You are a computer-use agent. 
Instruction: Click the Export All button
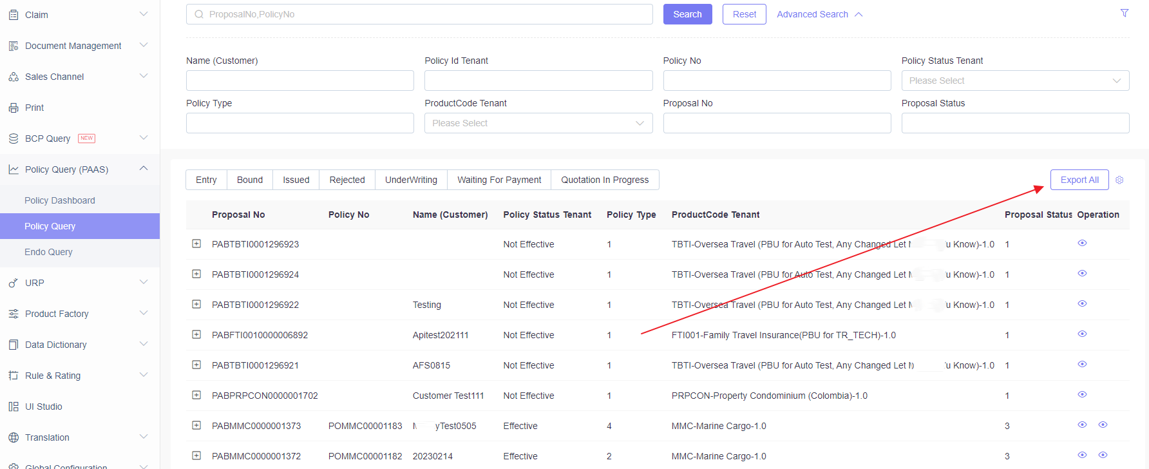tap(1079, 180)
